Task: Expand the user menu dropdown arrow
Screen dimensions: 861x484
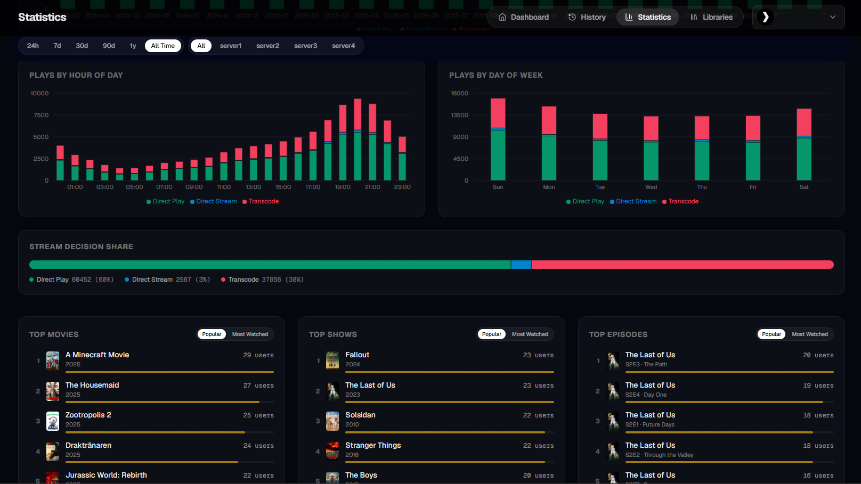Action: click(x=833, y=17)
